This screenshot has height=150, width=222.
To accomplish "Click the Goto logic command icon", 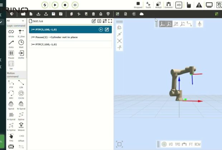I will pos(11,43).
